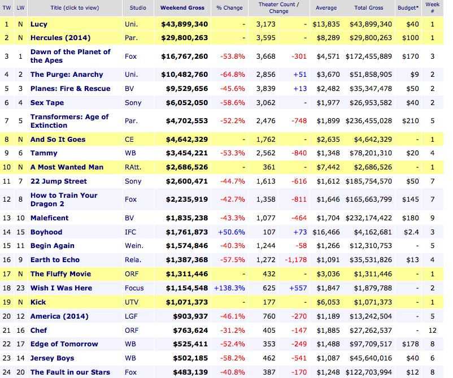Sort by the Studio column header
This screenshot has height=378, width=453.
pyautogui.click(x=138, y=8)
